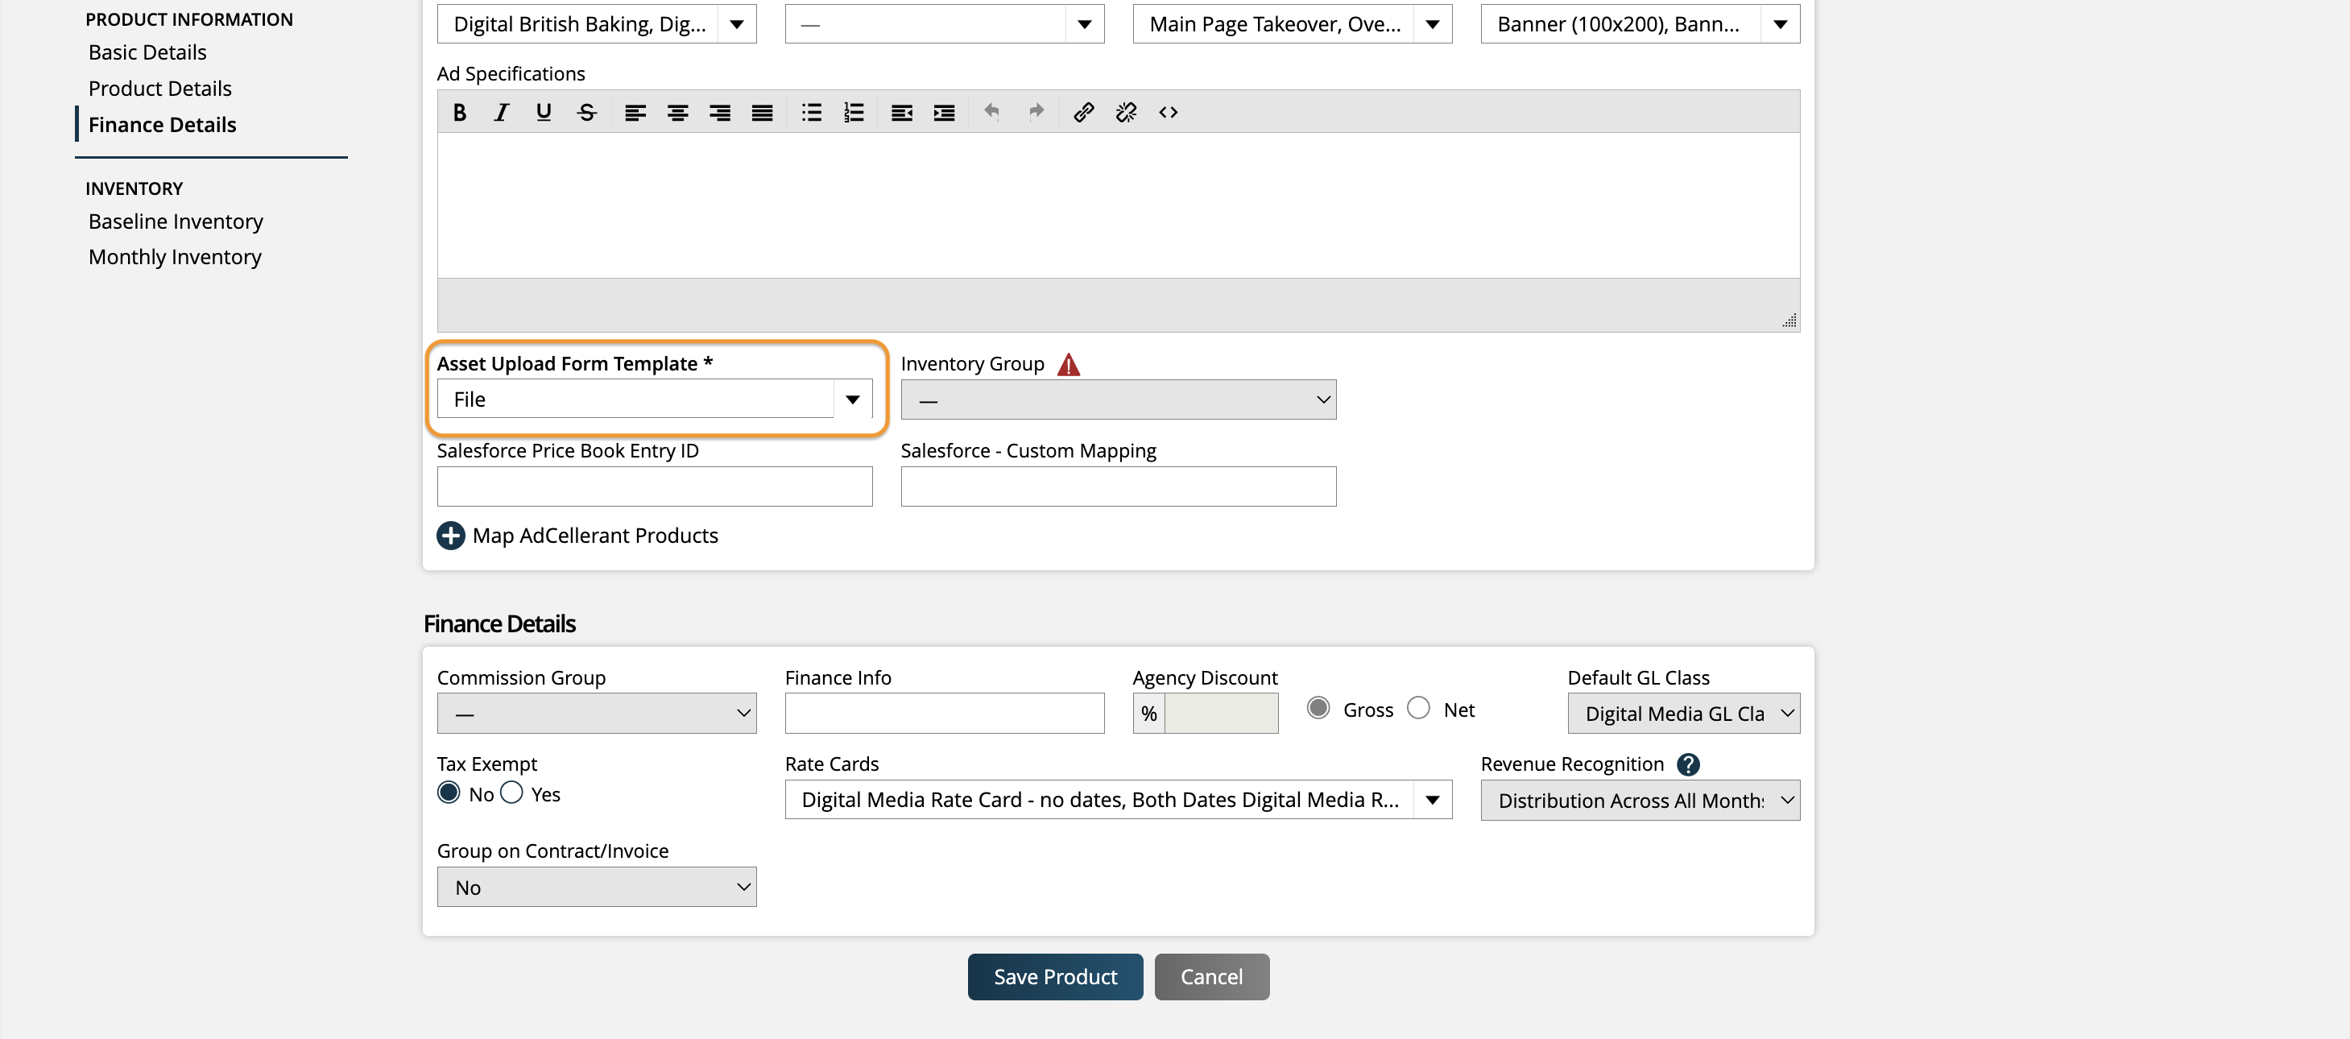Click the Salesforce Price Book Entry ID field
2350x1039 pixels.
(654, 486)
